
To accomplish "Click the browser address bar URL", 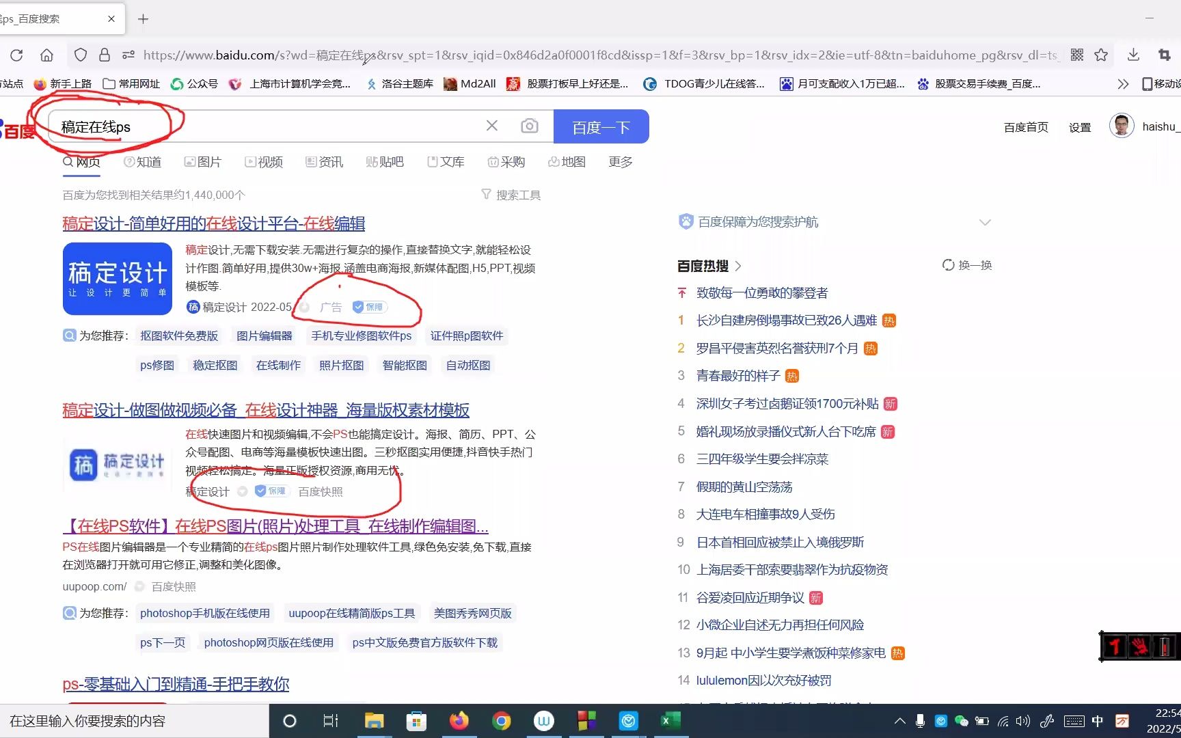I will pos(600,55).
